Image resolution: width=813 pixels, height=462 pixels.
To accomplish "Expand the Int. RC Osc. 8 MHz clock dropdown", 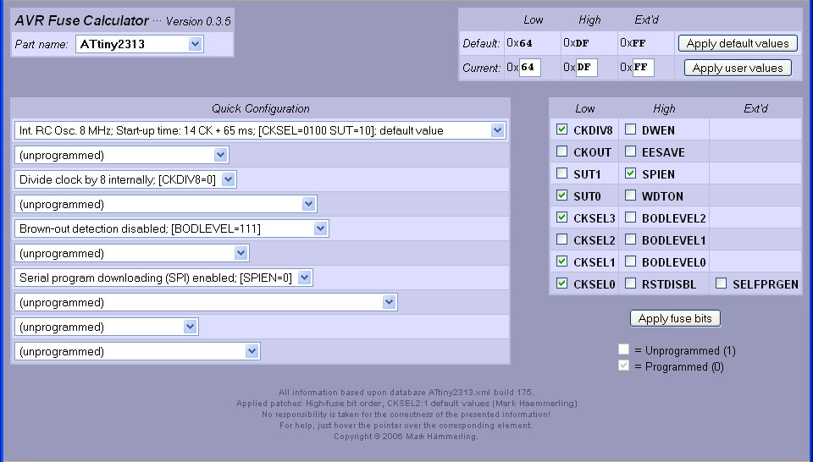I will click(261, 130).
